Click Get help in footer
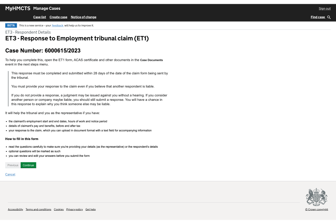This screenshot has height=224, width=336. (90, 209)
